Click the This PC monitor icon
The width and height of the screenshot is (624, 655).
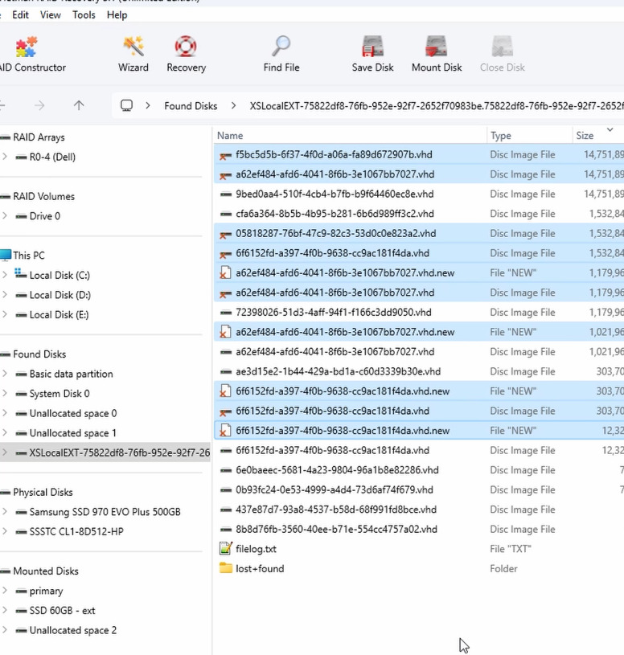(6, 255)
